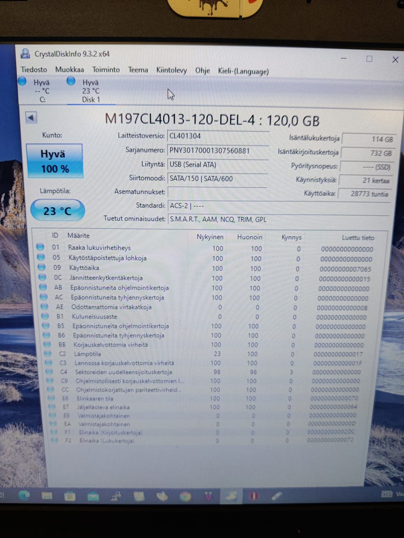The image size is (404, 538).
Task: Click the CrystalDiskInfo app icon in title bar
Action: pos(25,53)
